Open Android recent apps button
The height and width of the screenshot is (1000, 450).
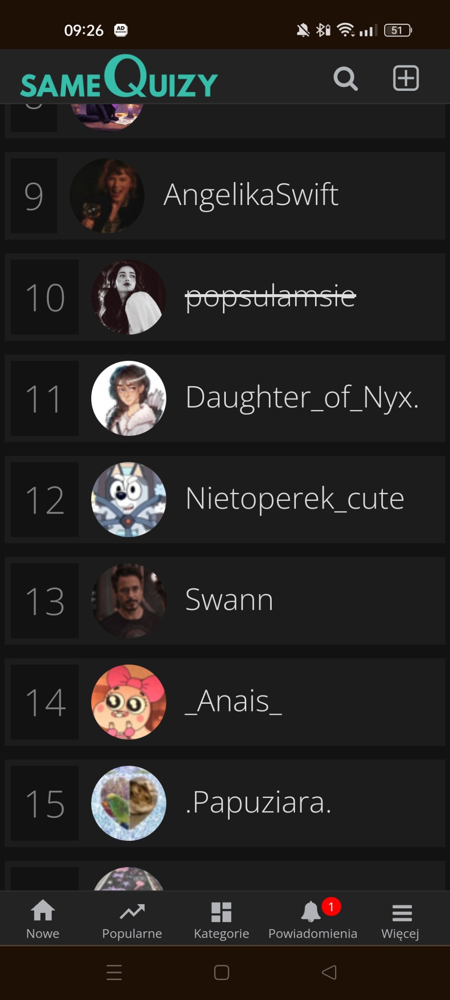click(114, 972)
